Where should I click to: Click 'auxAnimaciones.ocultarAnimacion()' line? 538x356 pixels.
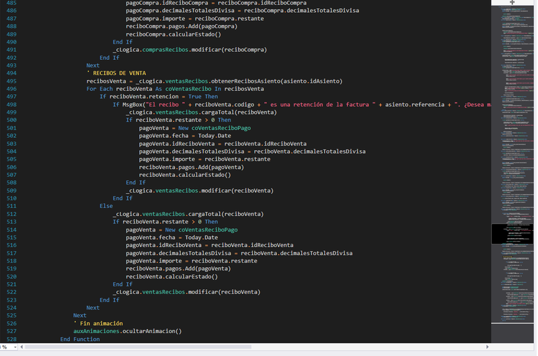click(x=127, y=331)
